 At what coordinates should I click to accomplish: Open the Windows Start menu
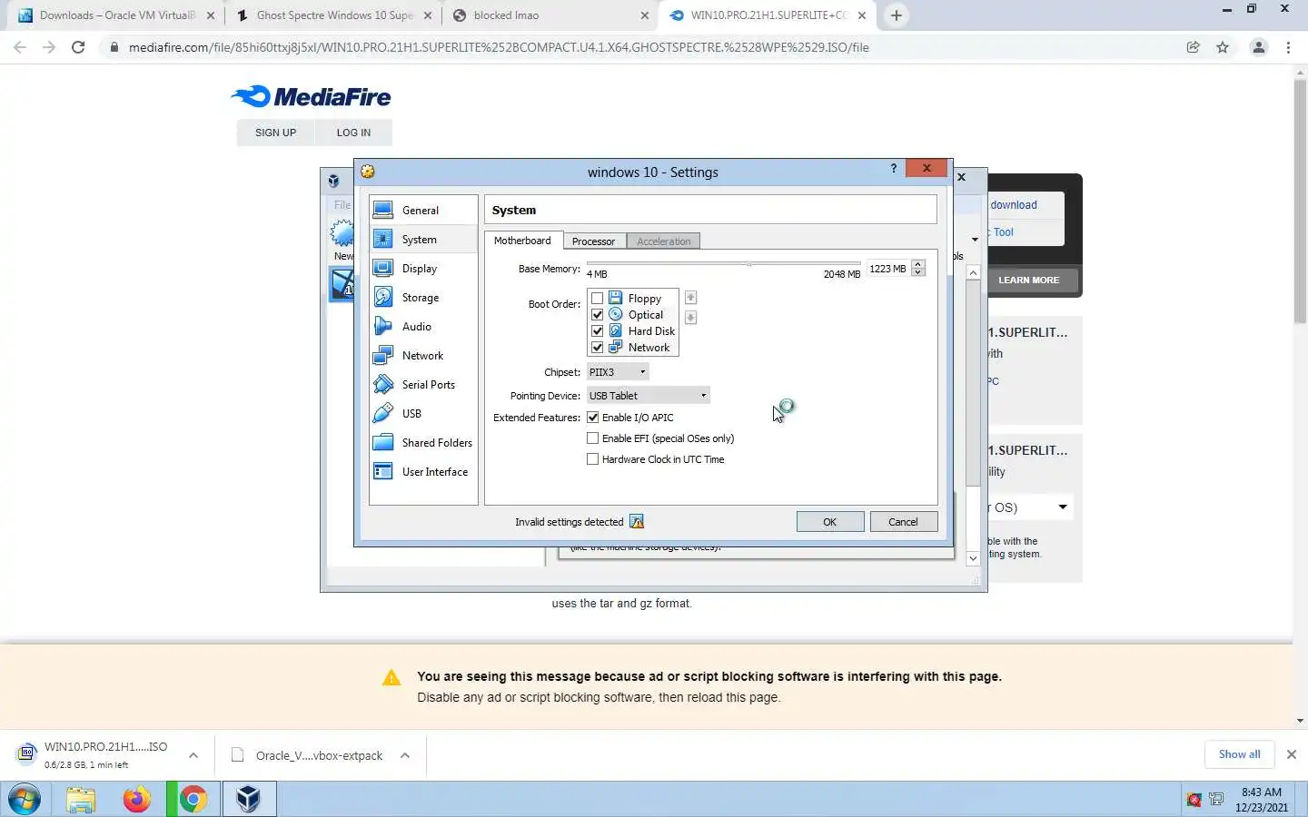[x=25, y=799]
